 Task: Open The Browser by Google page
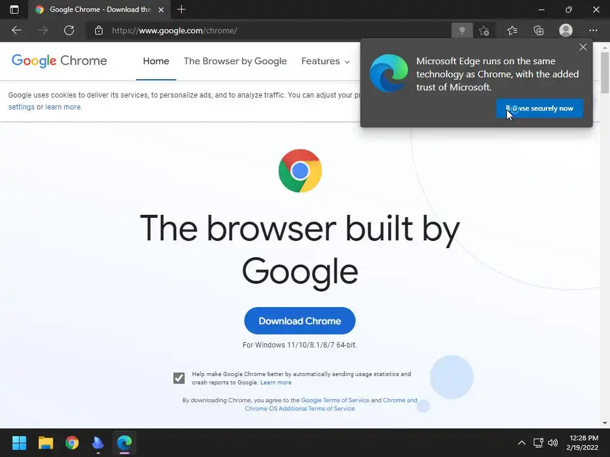[235, 61]
